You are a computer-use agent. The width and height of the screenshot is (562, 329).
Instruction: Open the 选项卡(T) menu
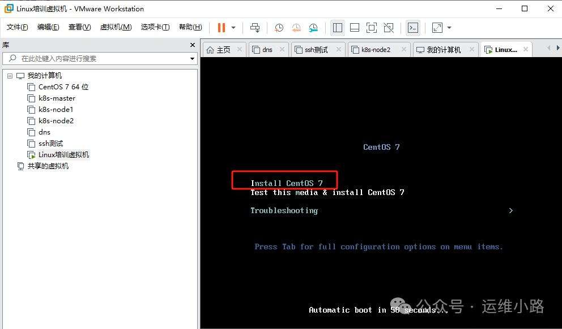coord(155,27)
